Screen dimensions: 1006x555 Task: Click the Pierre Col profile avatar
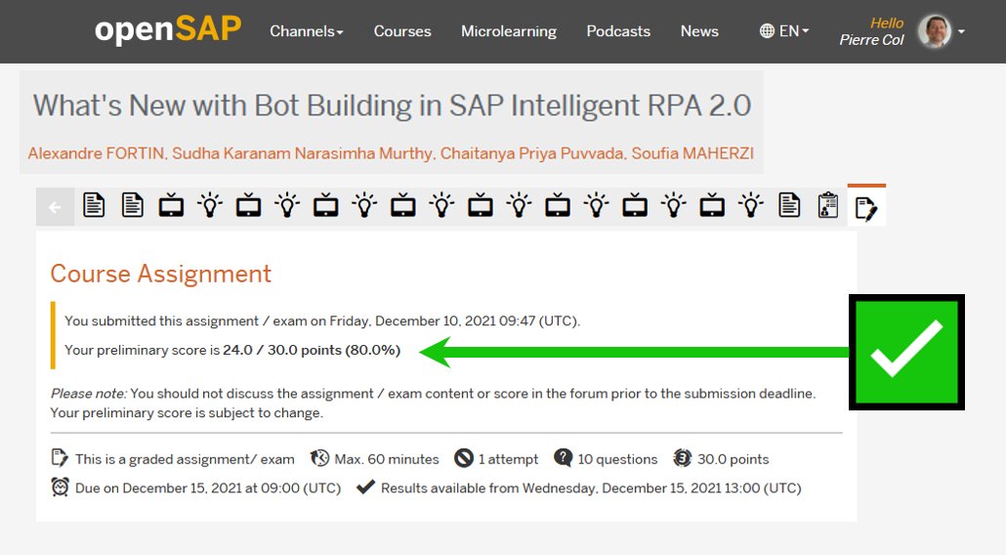click(x=934, y=31)
